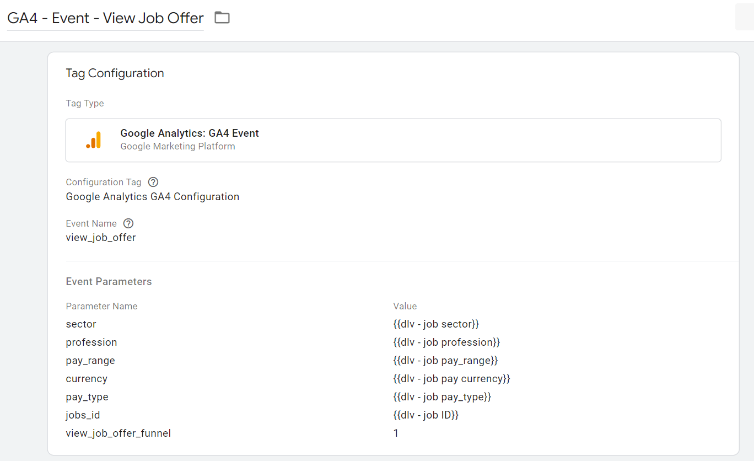Open the help icon next to Event Name
The height and width of the screenshot is (461, 754).
pyautogui.click(x=128, y=223)
